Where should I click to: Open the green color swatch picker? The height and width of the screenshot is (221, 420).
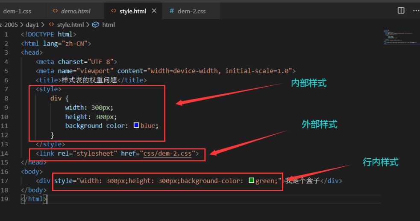pyautogui.click(x=251, y=180)
